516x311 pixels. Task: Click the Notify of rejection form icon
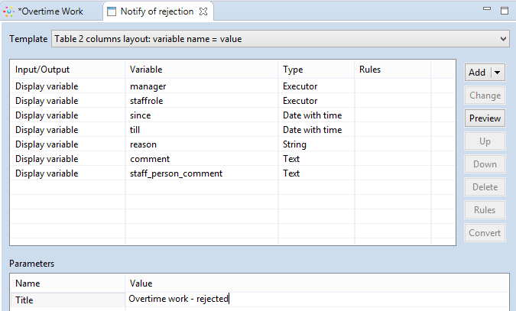(x=112, y=11)
